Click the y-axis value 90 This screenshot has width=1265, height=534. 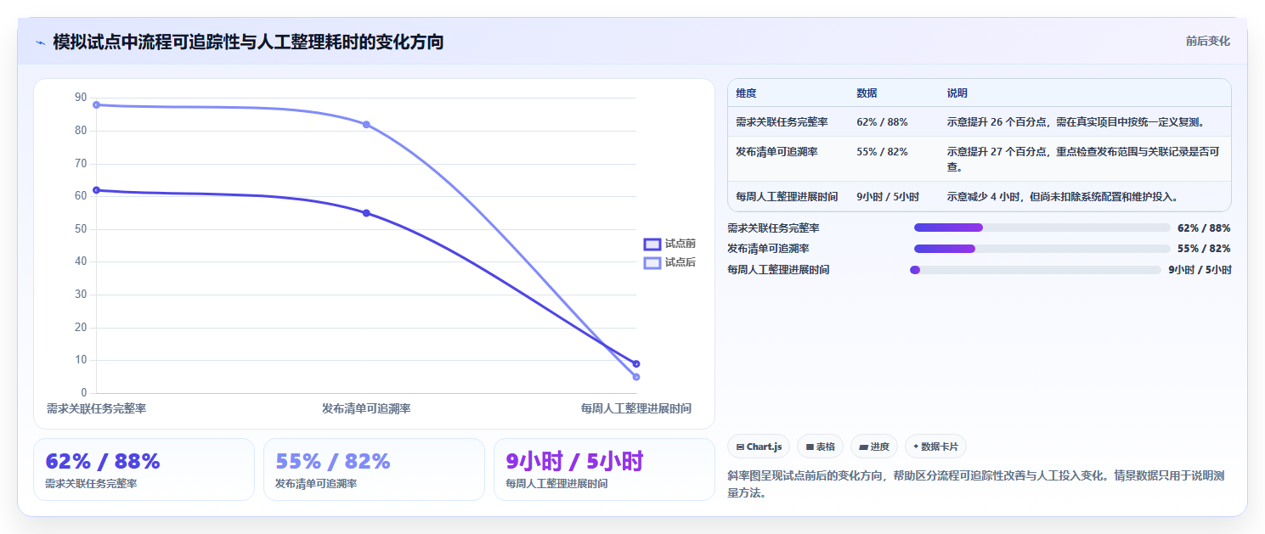point(81,98)
